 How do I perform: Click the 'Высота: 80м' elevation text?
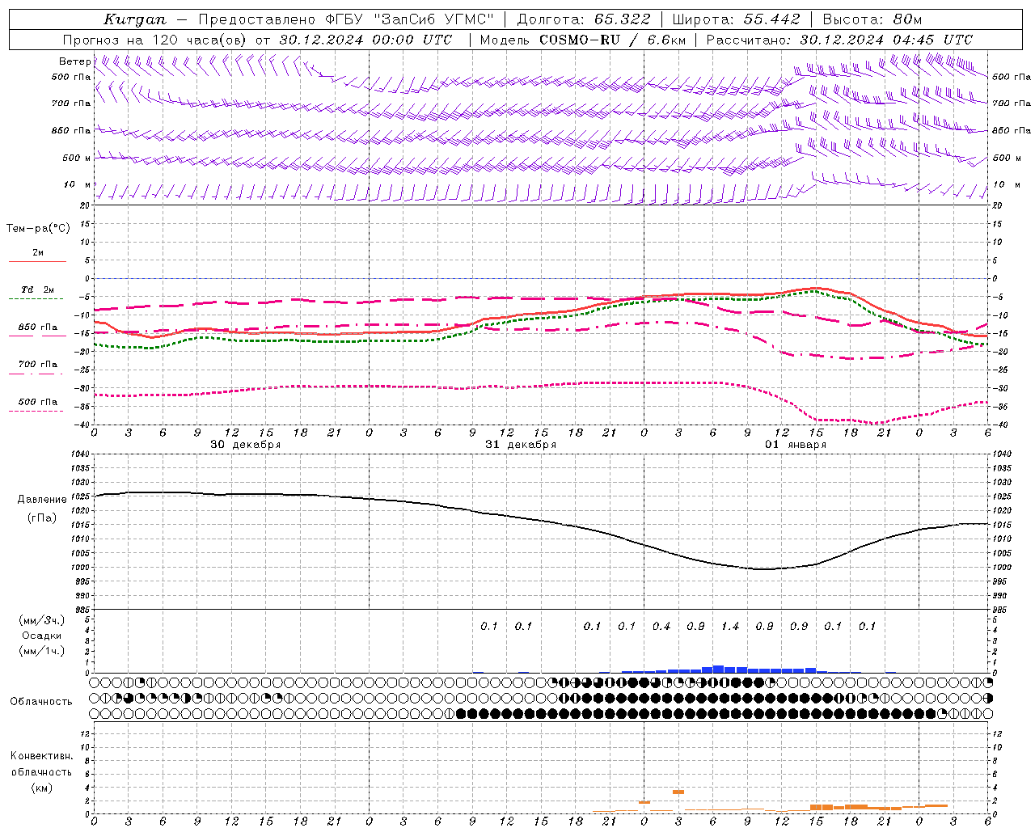tap(872, 19)
